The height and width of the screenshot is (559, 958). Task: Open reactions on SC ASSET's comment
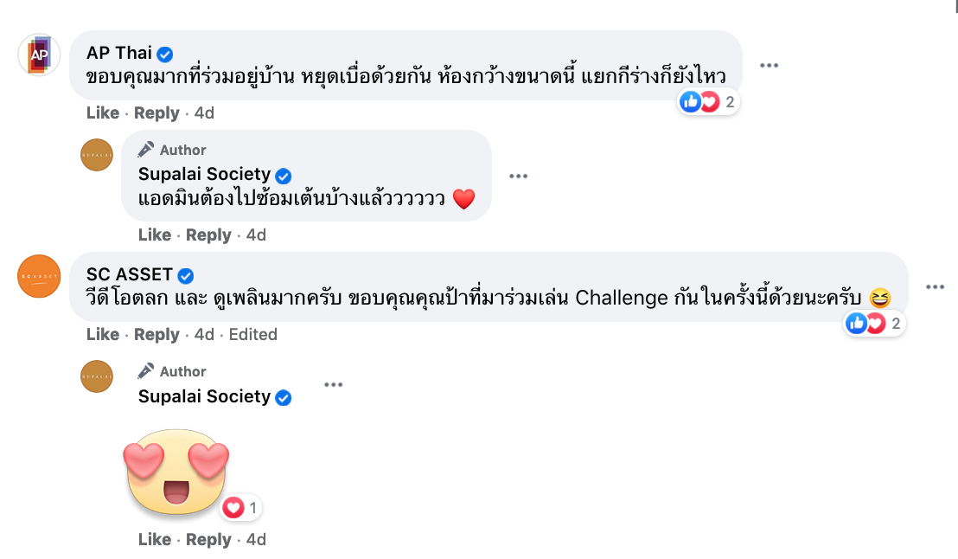874,324
